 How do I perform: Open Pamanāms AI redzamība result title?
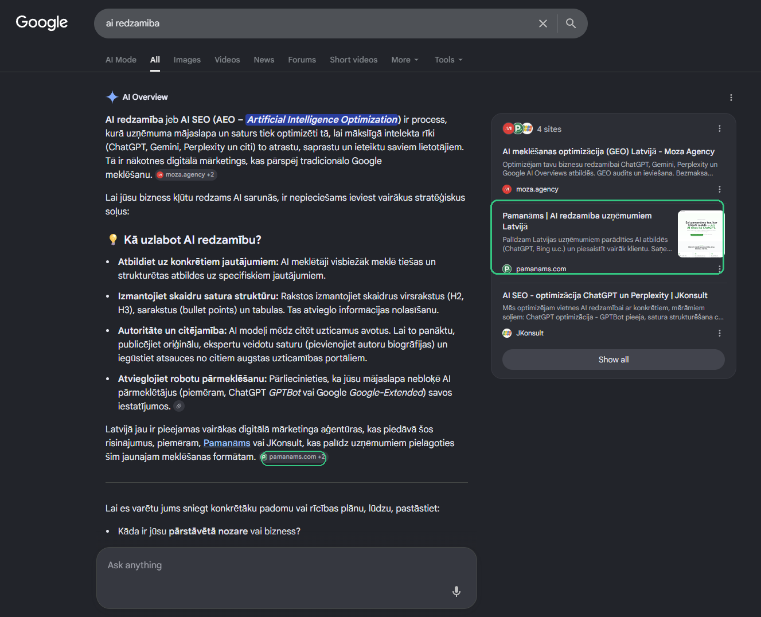click(577, 221)
